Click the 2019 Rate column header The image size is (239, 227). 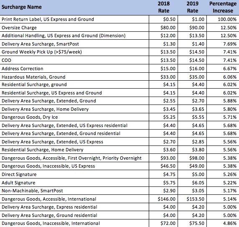point(192,8)
